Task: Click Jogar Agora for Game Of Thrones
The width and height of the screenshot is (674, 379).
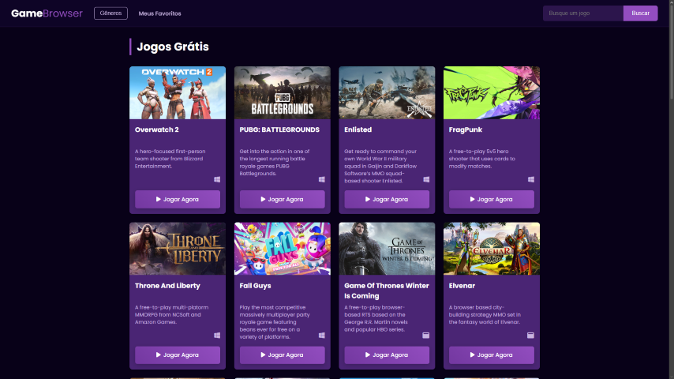Action: click(x=387, y=355)
